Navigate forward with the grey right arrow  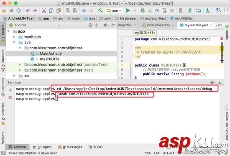tap(91, 10)
